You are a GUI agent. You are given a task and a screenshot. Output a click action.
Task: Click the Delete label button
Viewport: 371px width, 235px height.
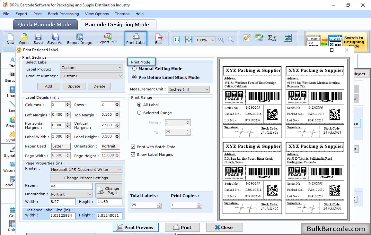(x=99, y=86)
